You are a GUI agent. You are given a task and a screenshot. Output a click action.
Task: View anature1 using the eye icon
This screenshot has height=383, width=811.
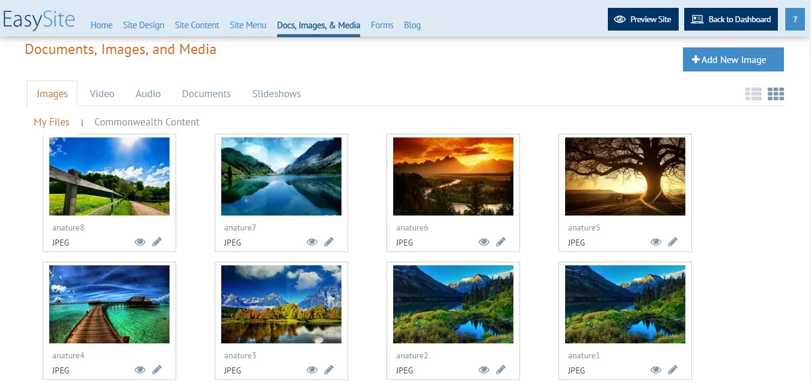[656, 370]
